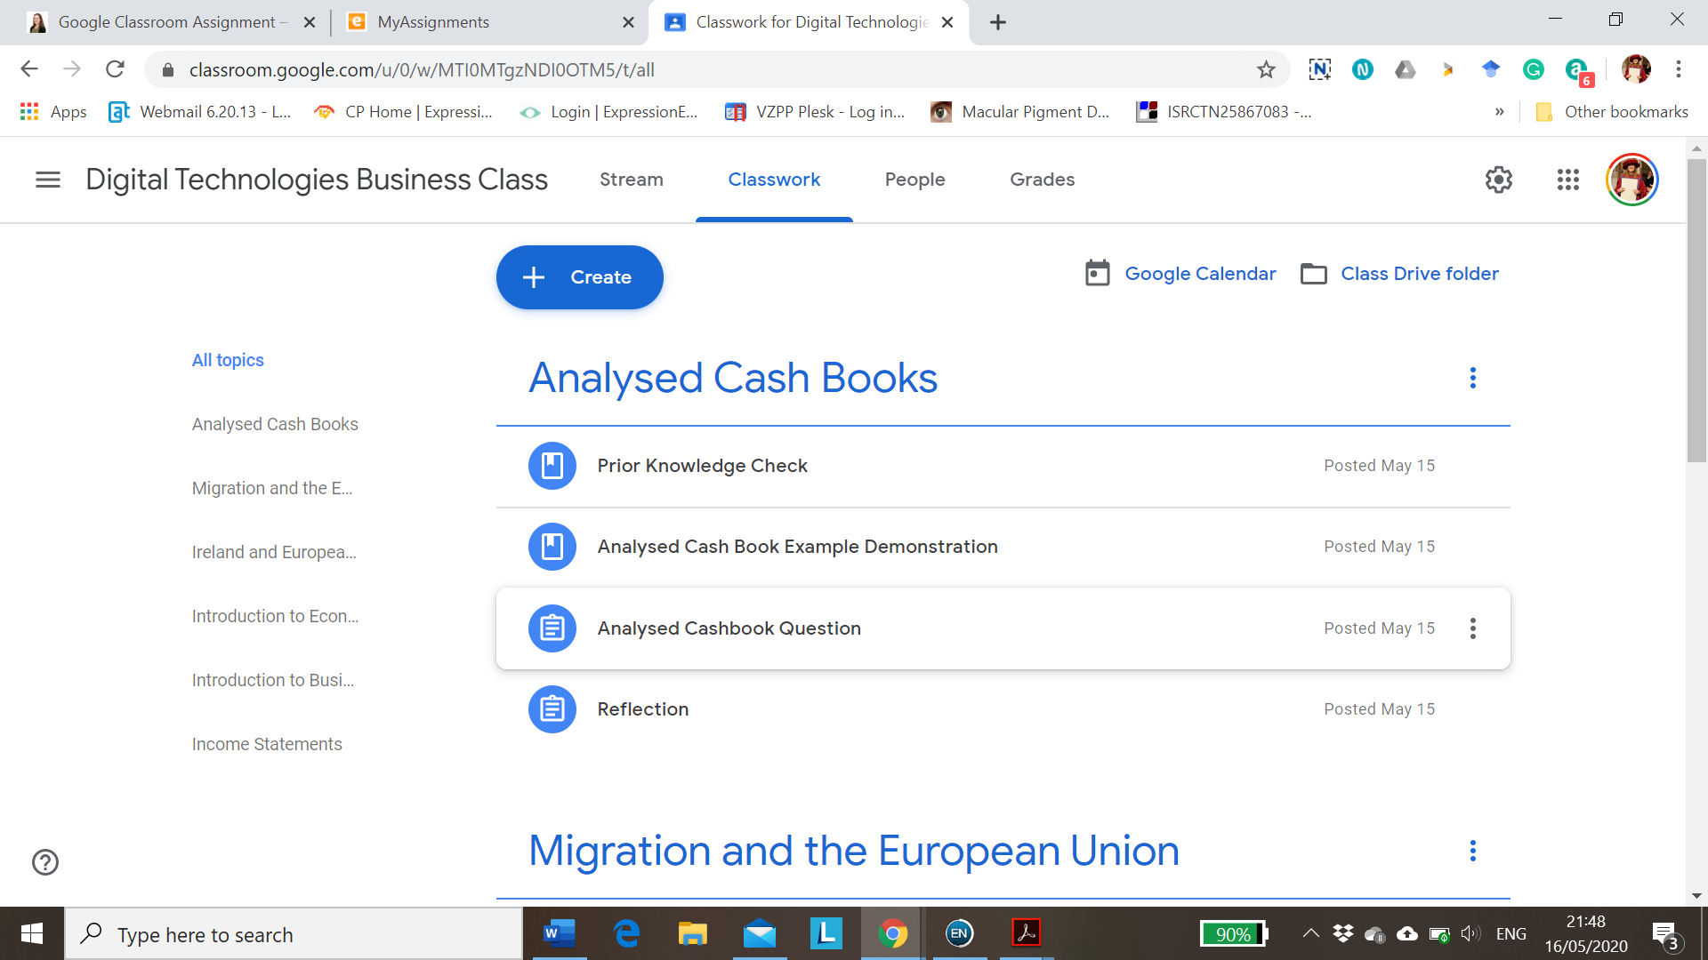Viewport: 1708px width, 960px height.
Task: Open Google Calendar link
Action: pos(1199,274)
